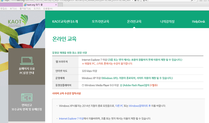Click the 온라인 교육 page heading
The image size is (209, 123).
(x=64, y=39)
